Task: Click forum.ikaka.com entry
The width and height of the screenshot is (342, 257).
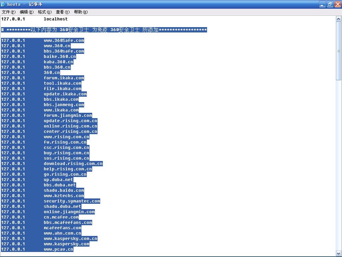Action: tap(64, 78)
